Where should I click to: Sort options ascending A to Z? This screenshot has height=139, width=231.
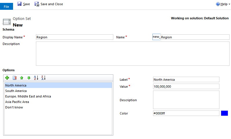pyautogui.click(x=36, y=78)
